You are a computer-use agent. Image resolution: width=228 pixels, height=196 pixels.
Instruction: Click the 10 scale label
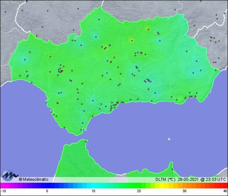click(x=93, y=191)
